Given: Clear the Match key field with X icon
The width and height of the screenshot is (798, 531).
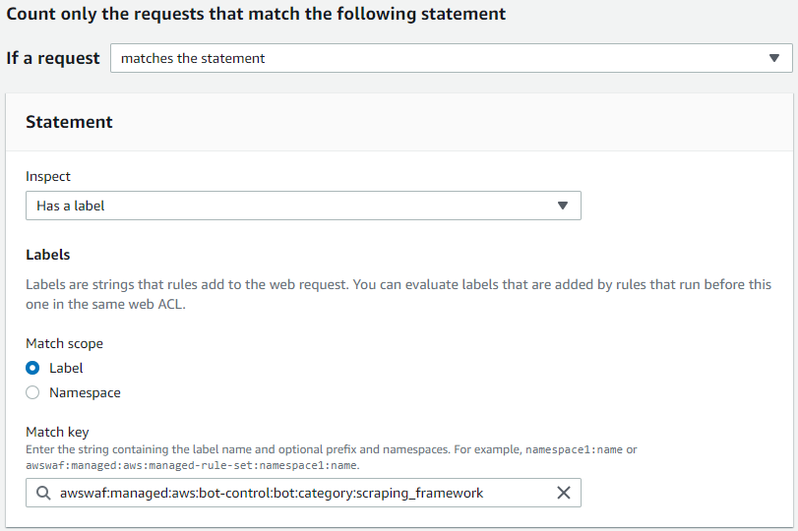Looking at the screenshot, I should (x=564, y=493).
